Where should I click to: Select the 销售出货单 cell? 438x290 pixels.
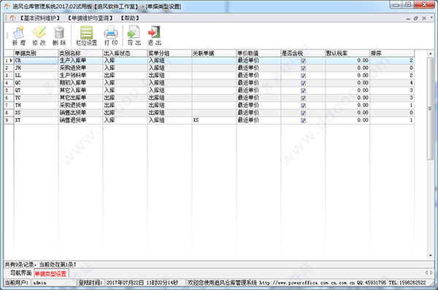click(x=80, y=113)
